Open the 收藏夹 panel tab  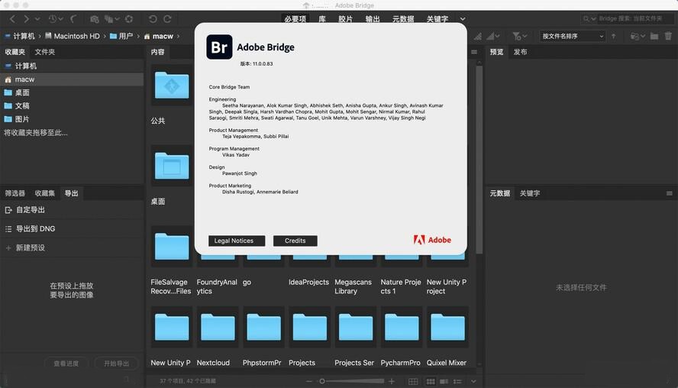[15, 52]
